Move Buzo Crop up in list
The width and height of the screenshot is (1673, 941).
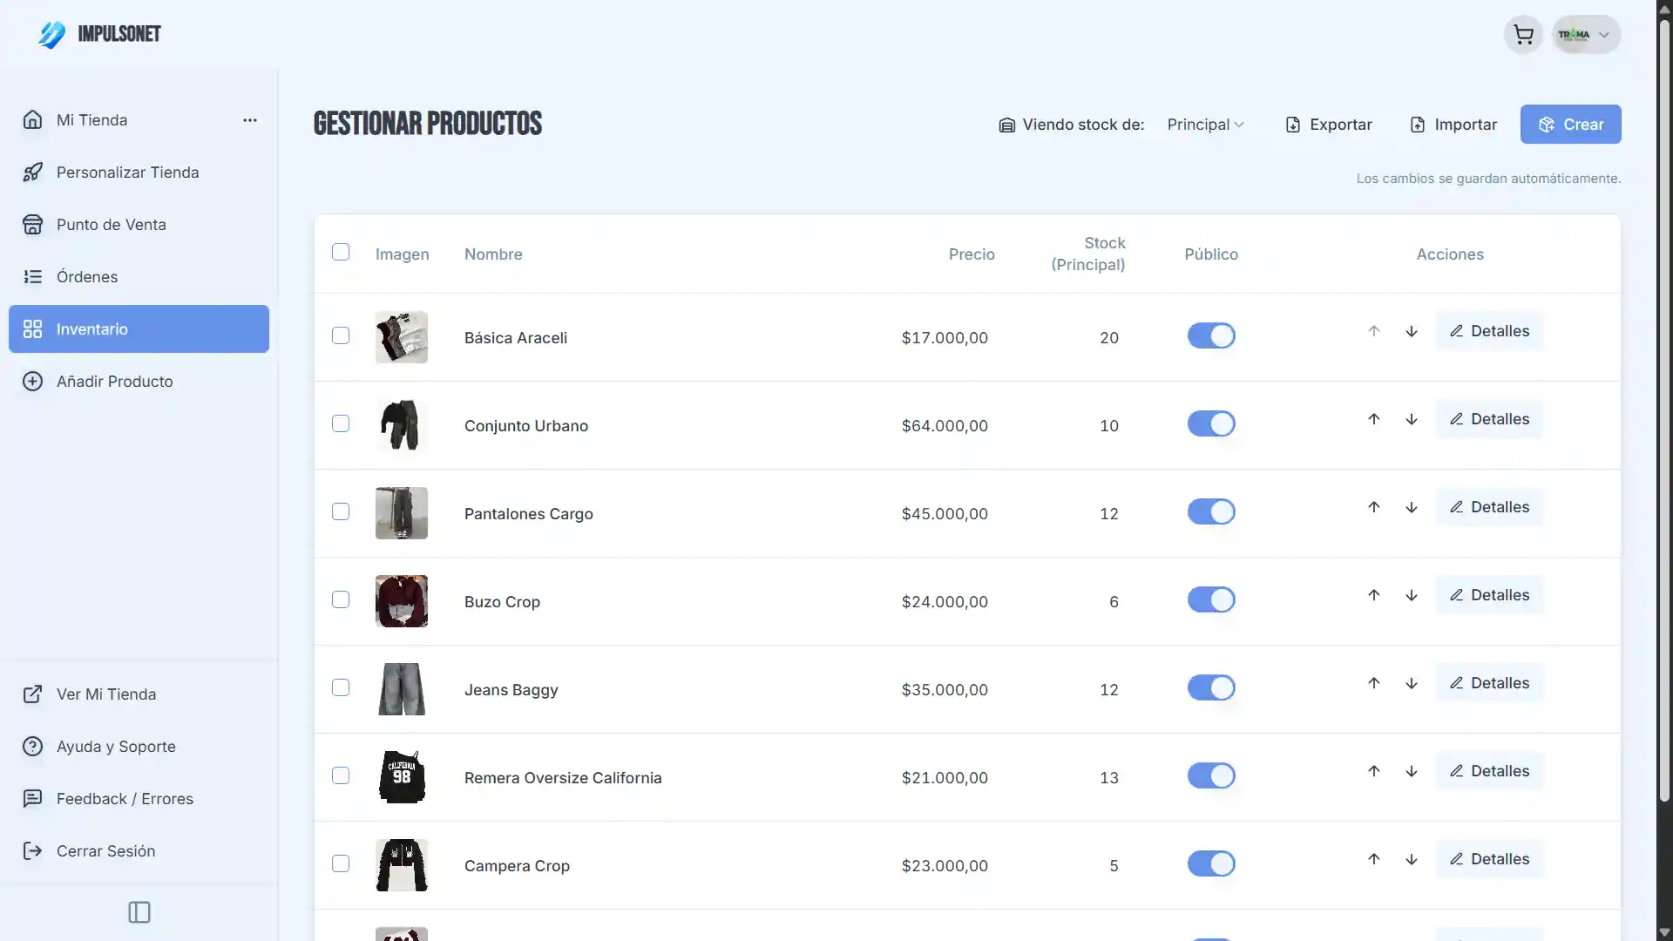(1374, 595)
